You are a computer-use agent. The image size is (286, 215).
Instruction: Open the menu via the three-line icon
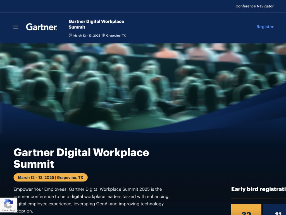click(x=16, y=27)
